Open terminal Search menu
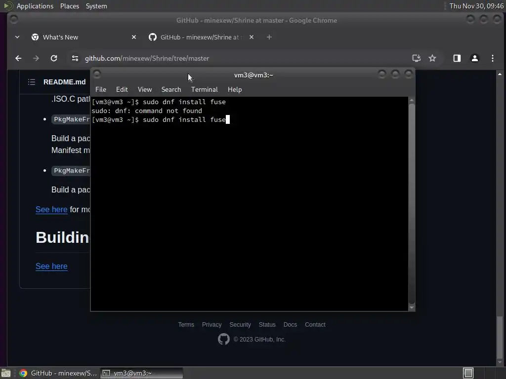Screen dimensions: 506x379 tap(171, 90)
